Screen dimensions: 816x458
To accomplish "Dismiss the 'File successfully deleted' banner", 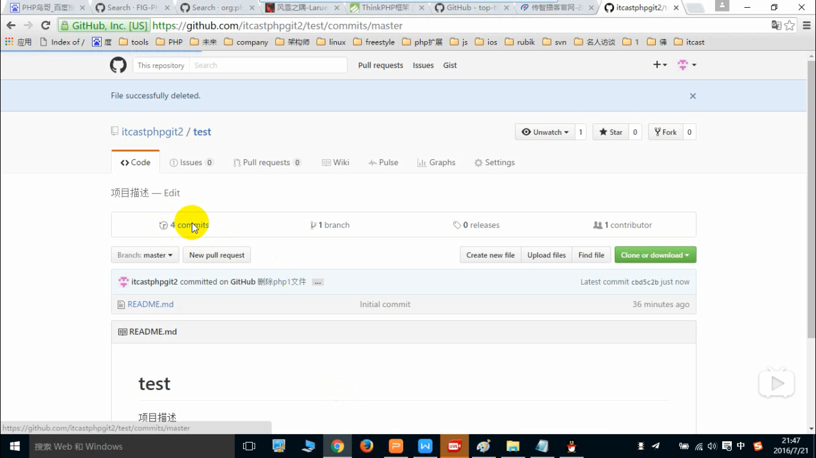I will pos(693,96).
